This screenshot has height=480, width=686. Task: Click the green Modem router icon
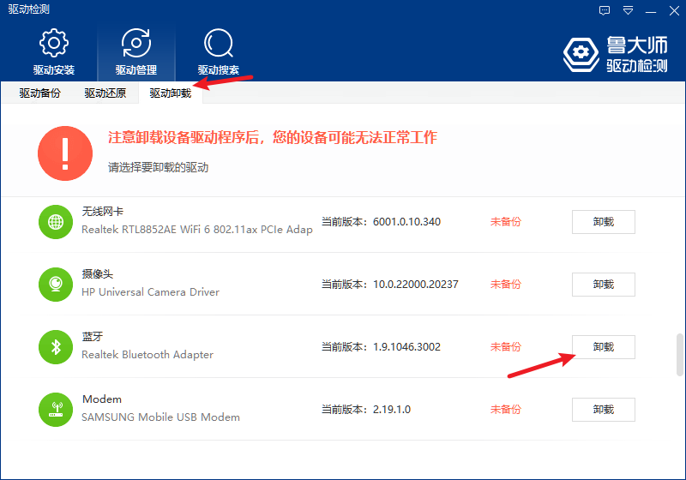coord(56,410)
